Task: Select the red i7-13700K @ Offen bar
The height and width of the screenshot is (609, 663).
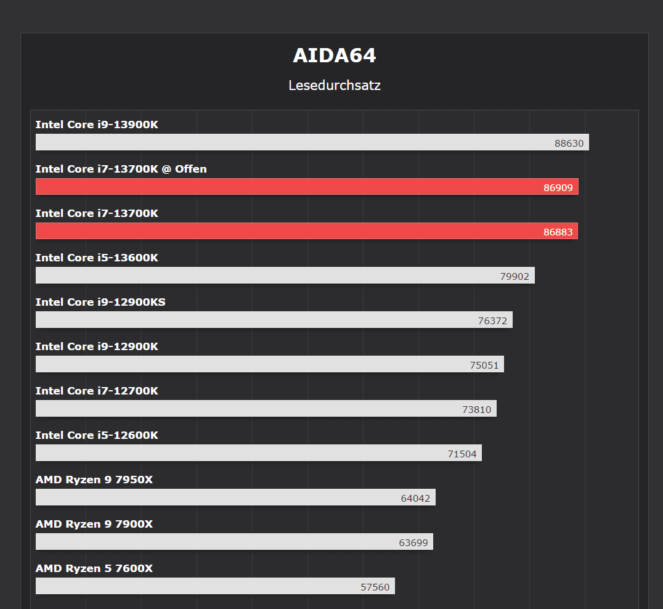Action: tap(307, 187)
